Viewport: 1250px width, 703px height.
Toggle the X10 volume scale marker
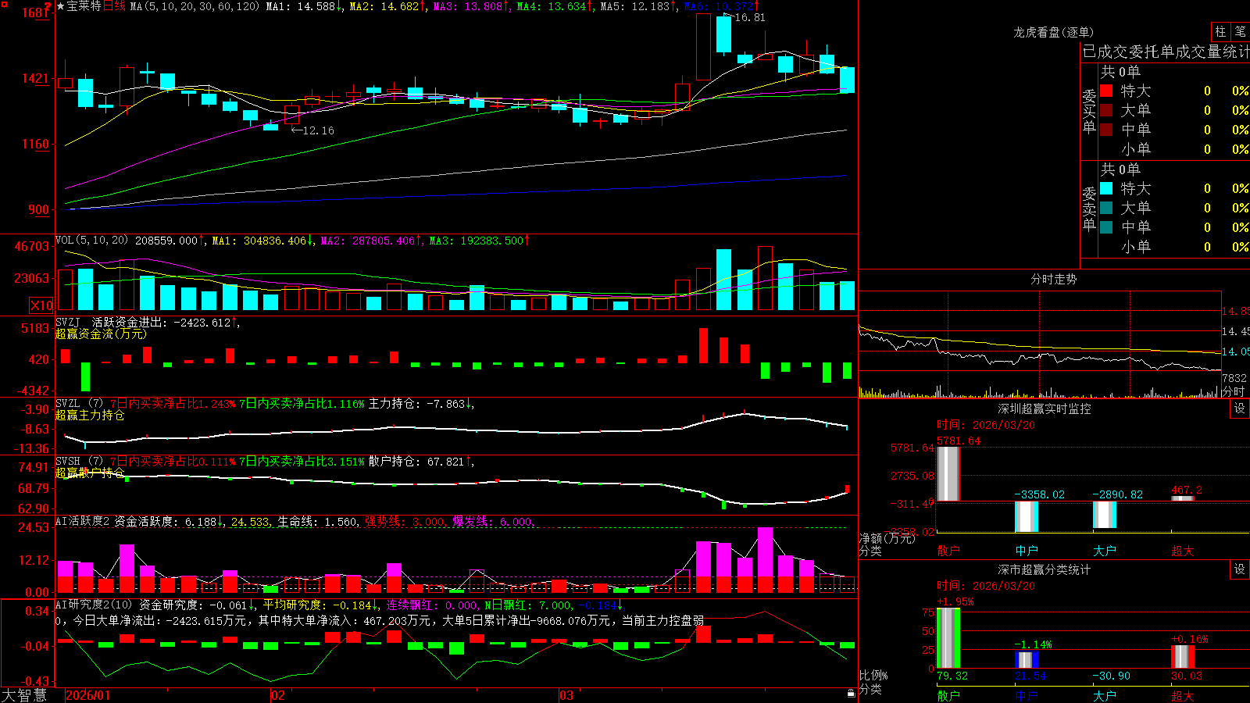(x=41, y=305)
